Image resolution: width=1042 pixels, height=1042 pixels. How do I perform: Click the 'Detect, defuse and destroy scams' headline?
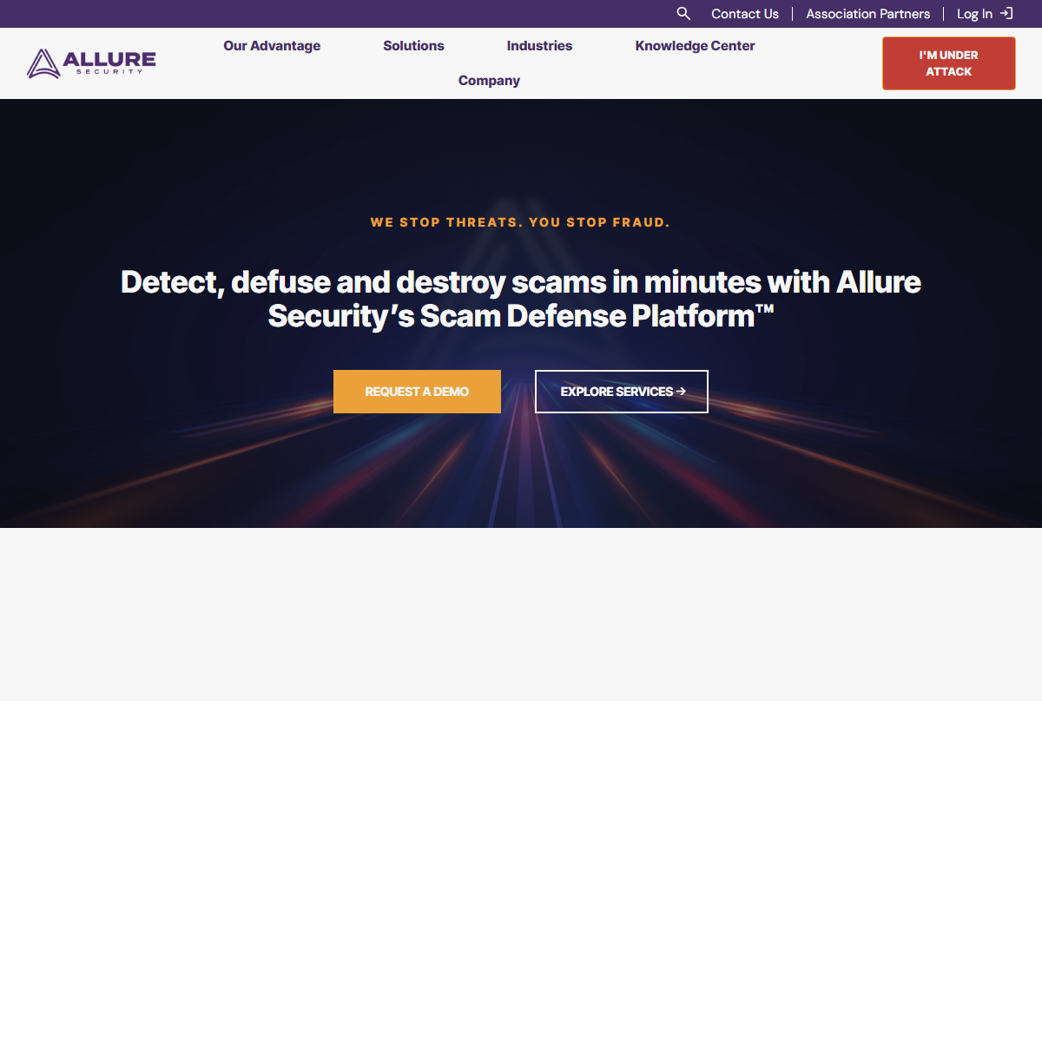tap(521, 299)
